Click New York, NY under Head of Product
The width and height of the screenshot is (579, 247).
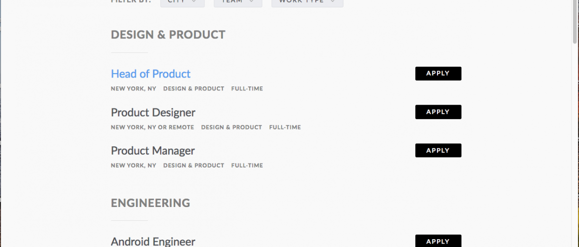(x=133, y=89)
